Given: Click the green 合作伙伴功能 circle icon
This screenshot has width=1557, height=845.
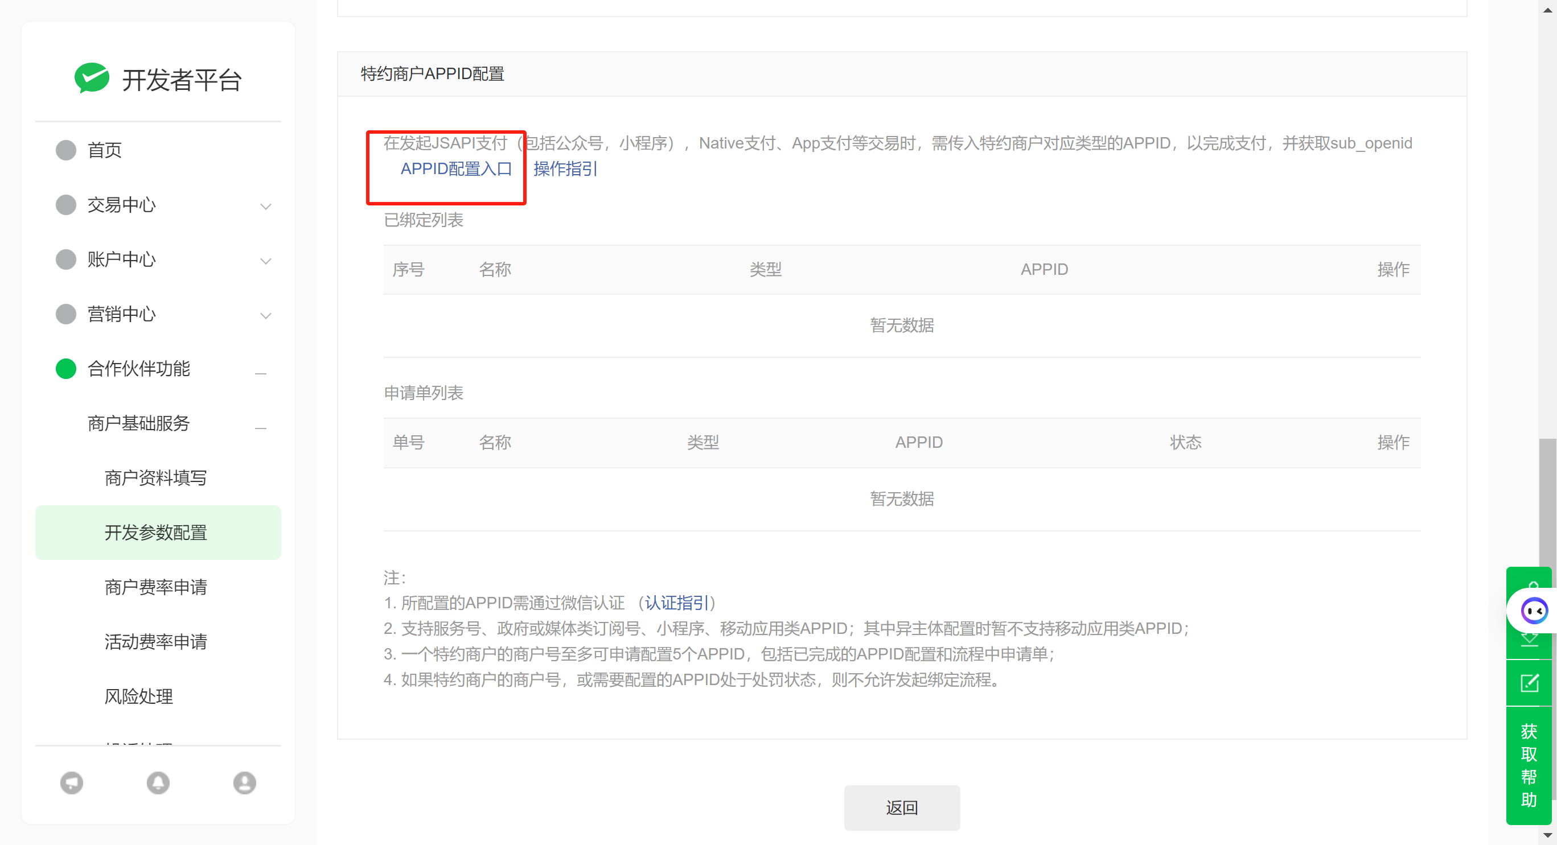Looking at the screenshot, I should click(66, 368).
